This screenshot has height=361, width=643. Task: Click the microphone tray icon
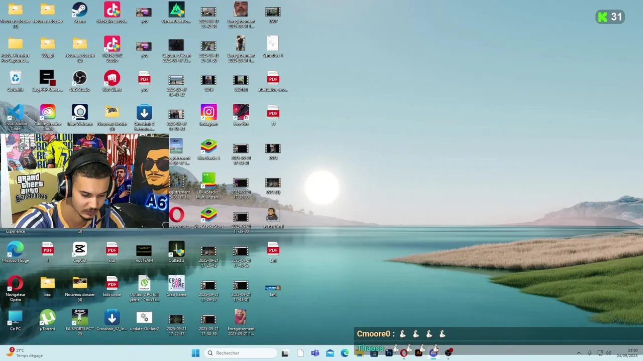pos(590,353)
